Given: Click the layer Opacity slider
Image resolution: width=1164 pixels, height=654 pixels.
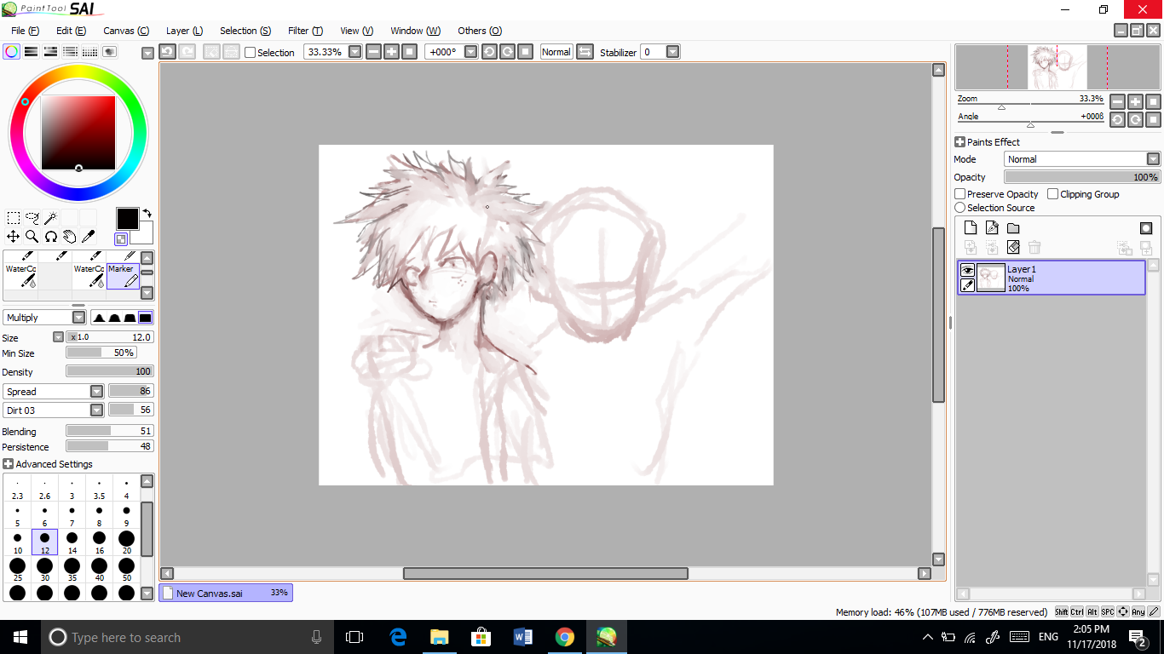Looking at the screenshot, I should (1081, 177).
